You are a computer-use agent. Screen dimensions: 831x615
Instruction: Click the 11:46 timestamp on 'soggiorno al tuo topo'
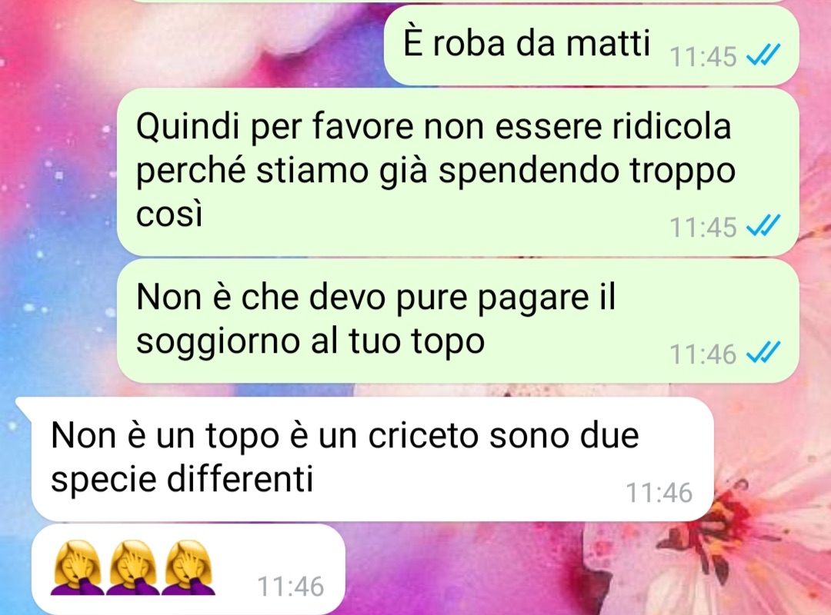click(703, 354)
